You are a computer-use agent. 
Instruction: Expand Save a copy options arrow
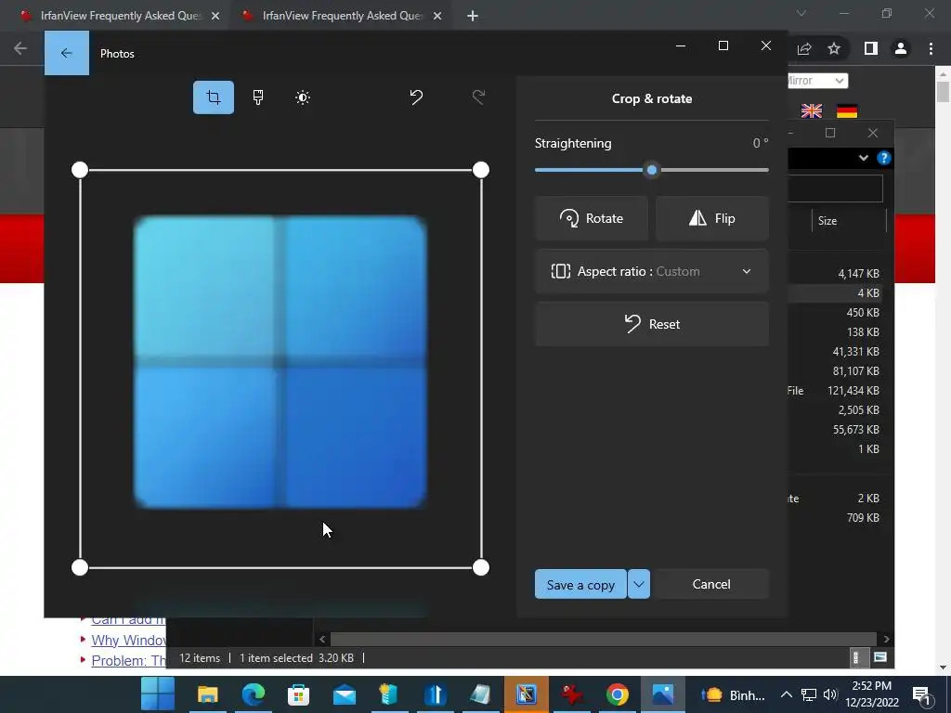[x=639, y=584]
